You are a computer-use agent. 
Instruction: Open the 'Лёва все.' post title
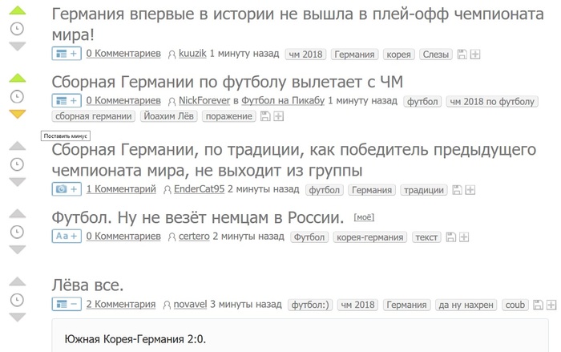87,285
